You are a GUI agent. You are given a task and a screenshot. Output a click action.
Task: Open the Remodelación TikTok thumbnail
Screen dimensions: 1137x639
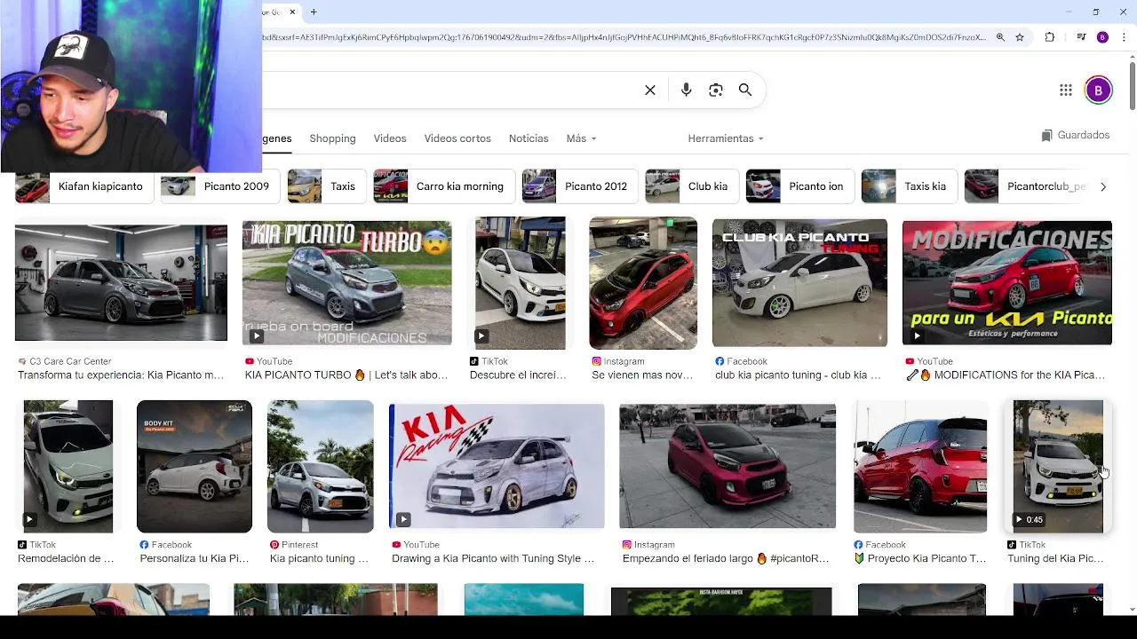pyautogui.click(x=68, y=467)
